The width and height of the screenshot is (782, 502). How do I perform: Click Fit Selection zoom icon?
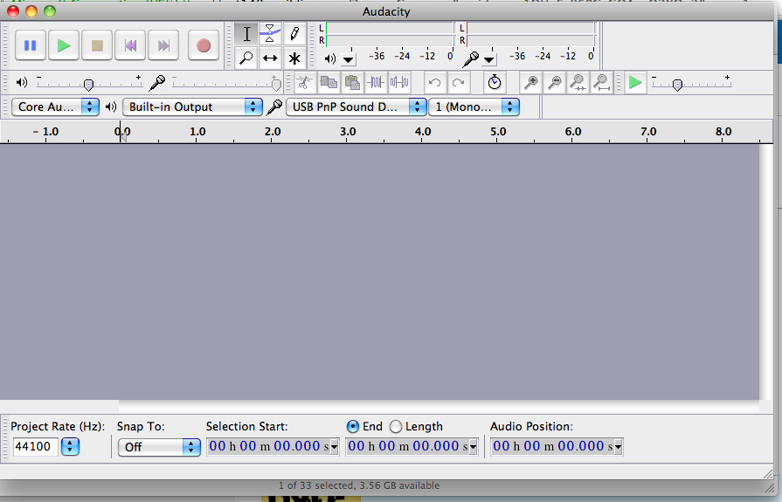click(578, 82)
